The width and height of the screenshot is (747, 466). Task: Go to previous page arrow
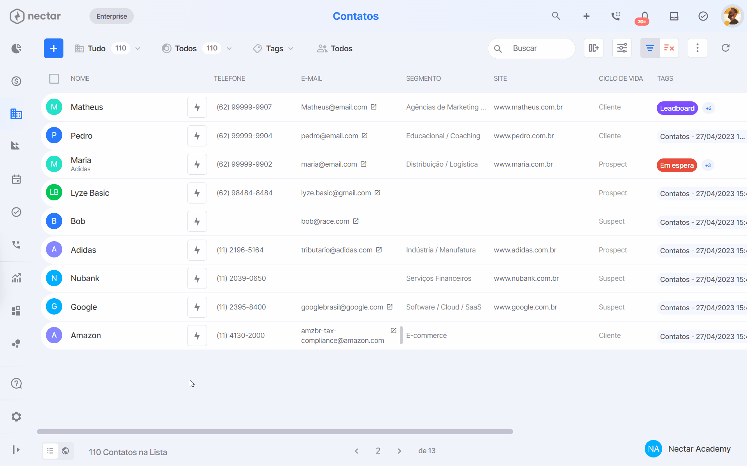pos(356,451)
